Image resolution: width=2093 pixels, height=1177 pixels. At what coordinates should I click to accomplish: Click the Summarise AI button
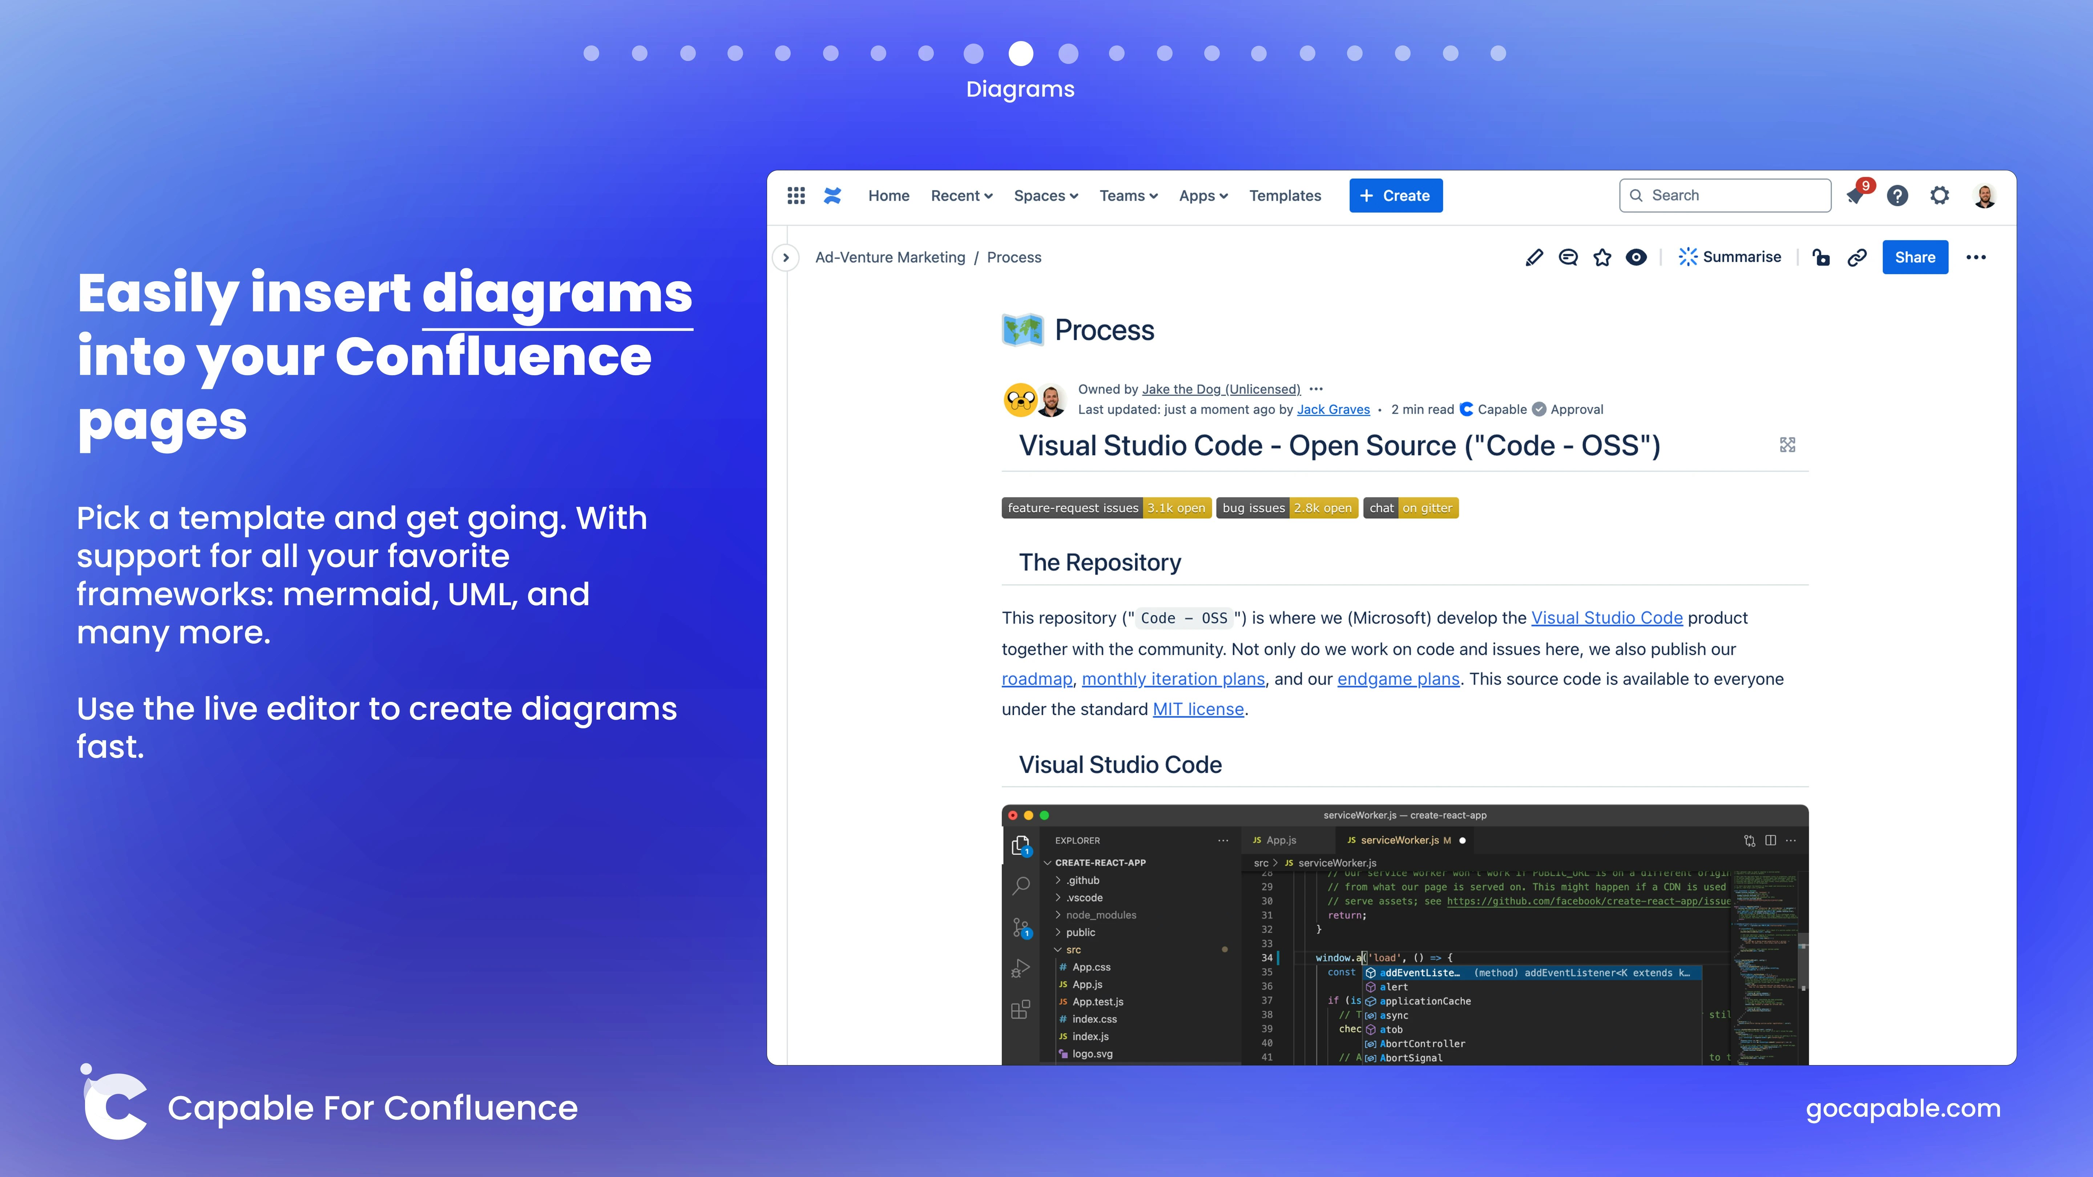[1730, 257]
